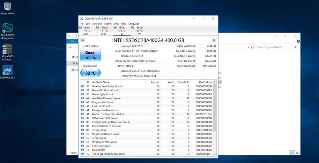Image resolution: width=319 pixels, height=163 pixels.
Task: Open the Edit menu
Action: tap(88, 24)
